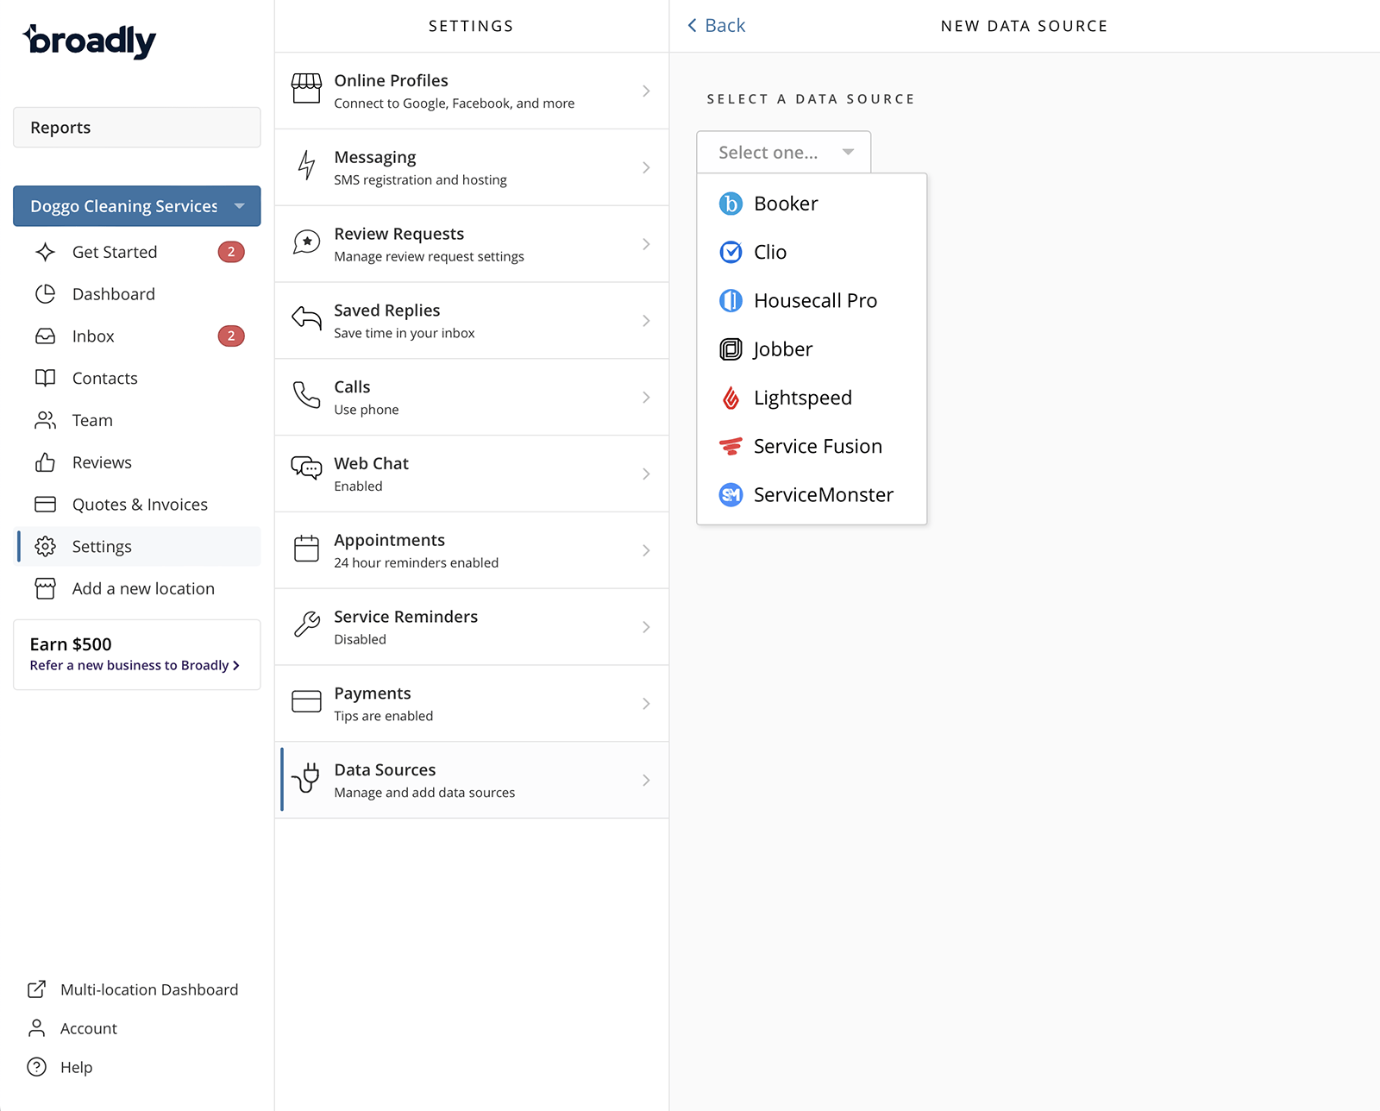The width and height of the screenshot is (1380, 1111).
Task: Open the Dashboard pie chart icon
Action: [46, 294]
